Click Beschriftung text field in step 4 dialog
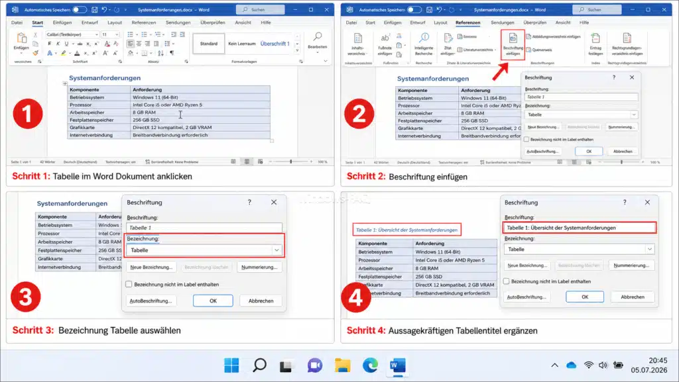 pos(580,228)
